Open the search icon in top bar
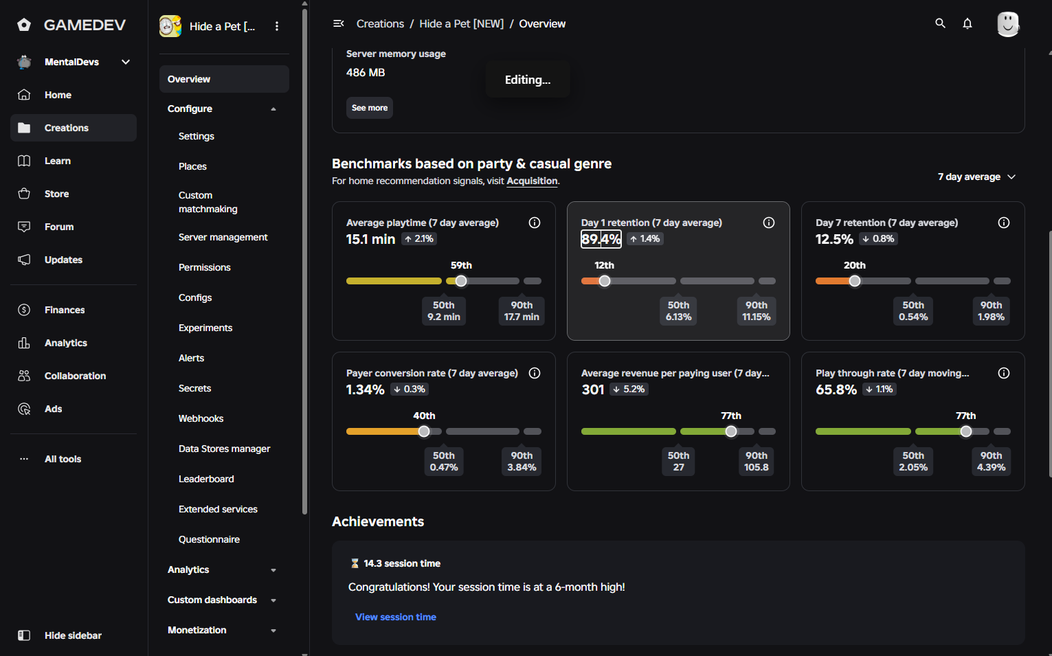The image size is (1052, 656). pyautogui.click(x=941, y=23)
